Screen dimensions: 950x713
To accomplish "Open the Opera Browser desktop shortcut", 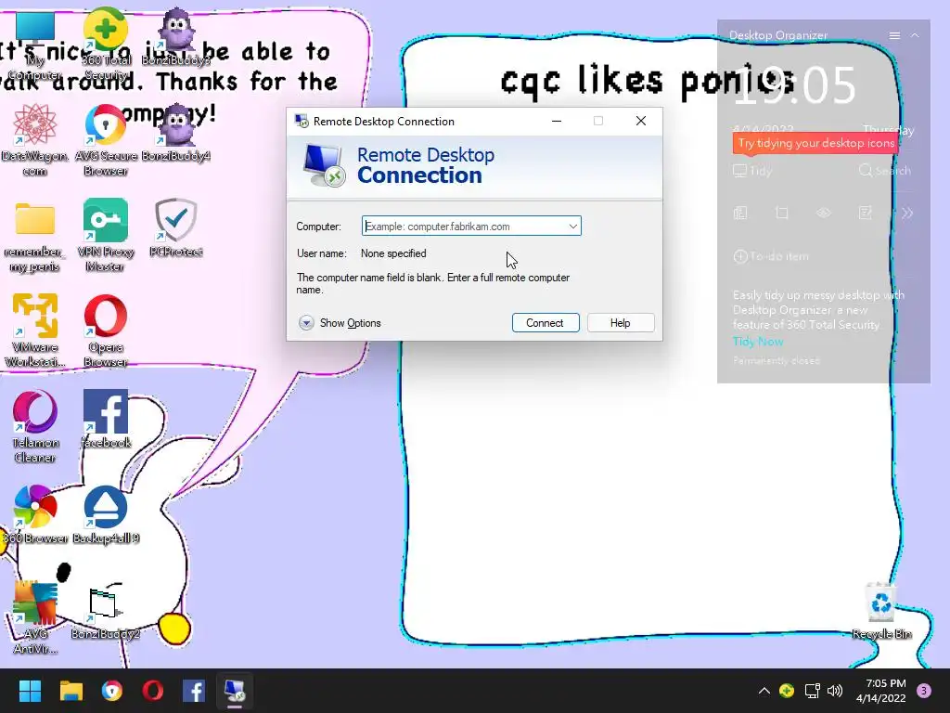I will click(x=106, y=331).
